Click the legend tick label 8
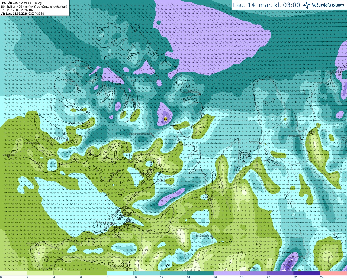The width and height of the screenshot is (347, 279). 108,277
